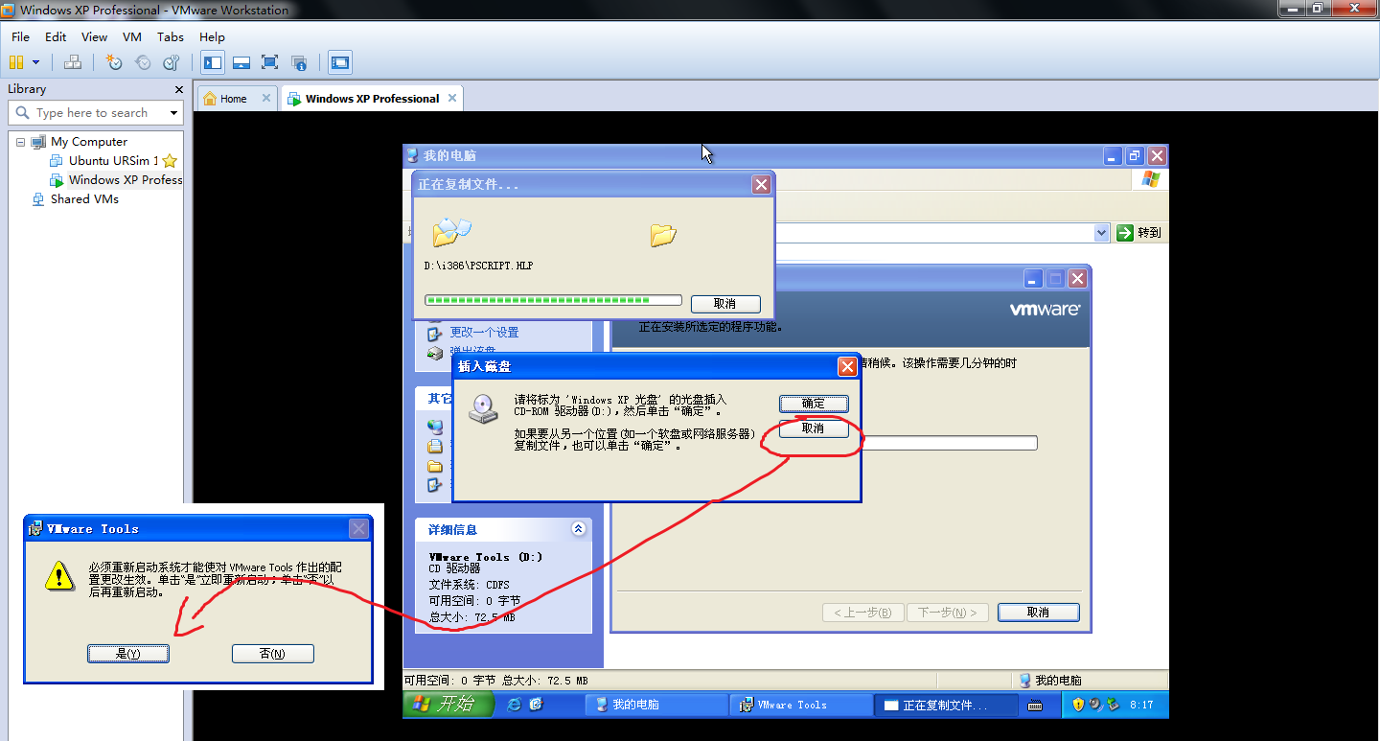1380x741 pixels.
Task: Open the Edit menu
Action: point(56,36)
